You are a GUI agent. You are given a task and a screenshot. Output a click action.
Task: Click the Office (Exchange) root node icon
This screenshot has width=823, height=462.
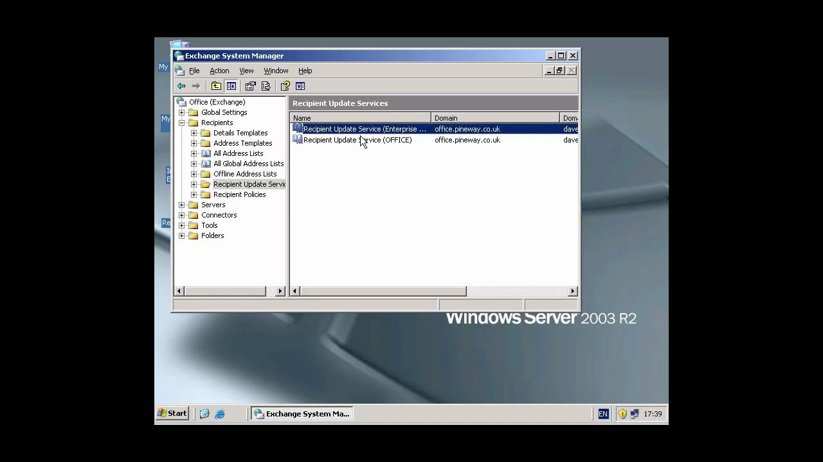point(181,102)
